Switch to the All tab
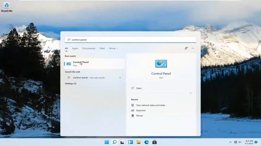This screenshot has width=261, height=146. click(66, 48)
